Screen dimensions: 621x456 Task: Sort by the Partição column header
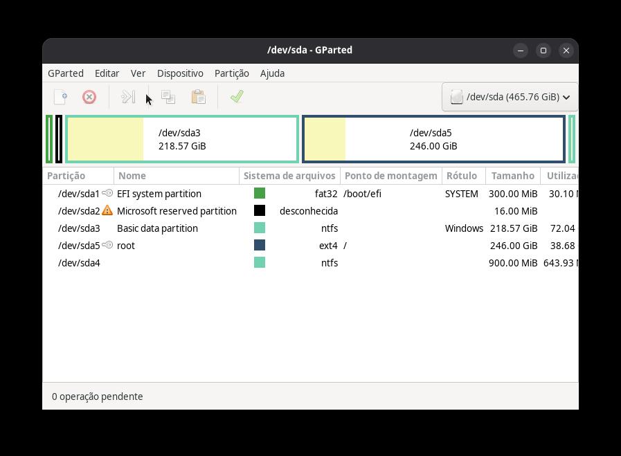point(78,176)
